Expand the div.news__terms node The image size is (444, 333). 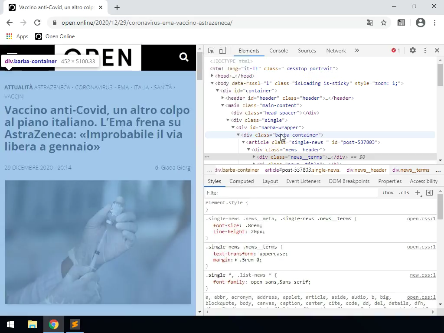pos(254,157)
